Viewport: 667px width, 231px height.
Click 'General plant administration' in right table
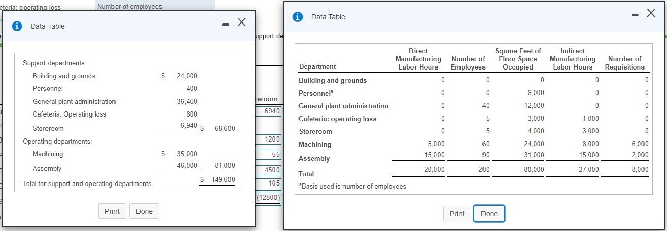343,106
